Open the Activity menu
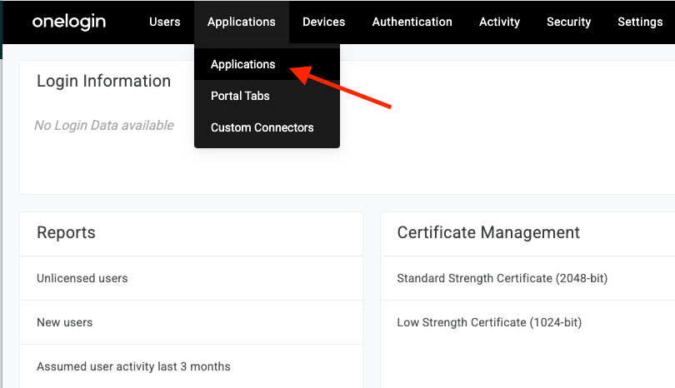Viewport: 675px width, 388px height. click(x=499, y=22)
